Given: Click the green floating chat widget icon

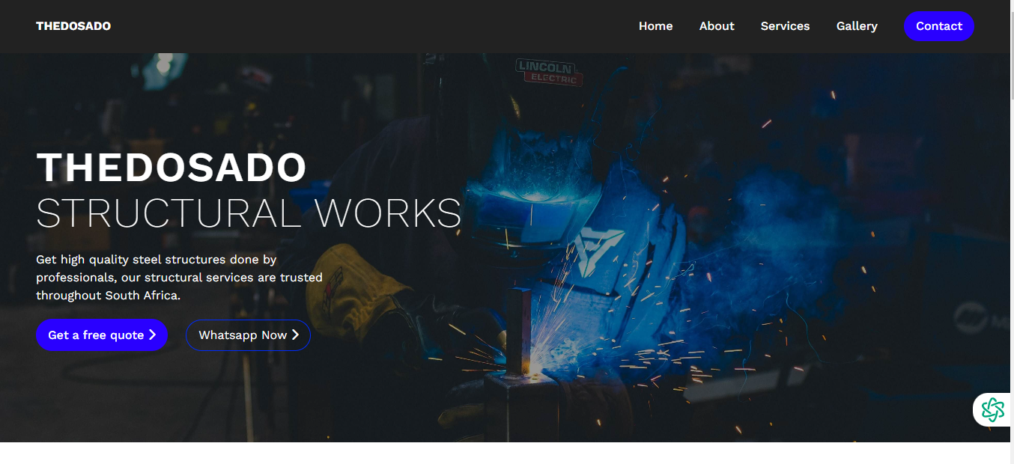Looking at the screenshot, I should pyautogui.click(x=992, y=409).
